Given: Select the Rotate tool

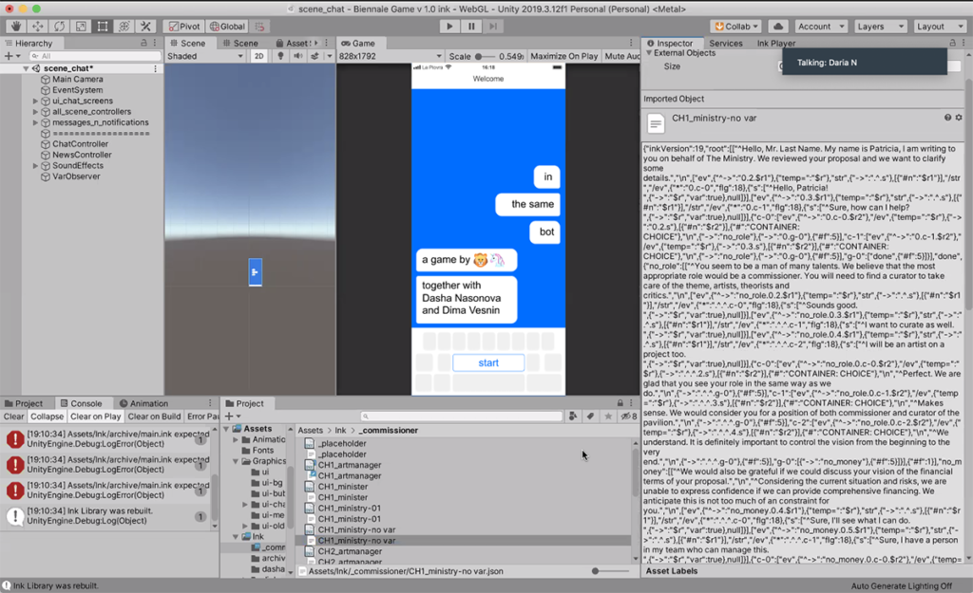Looking at the screenshot, I should click(x=59, y=27).
